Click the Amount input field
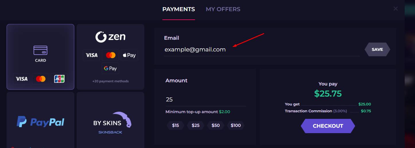This screenshot has width=415, height=148. click(205, 100)
